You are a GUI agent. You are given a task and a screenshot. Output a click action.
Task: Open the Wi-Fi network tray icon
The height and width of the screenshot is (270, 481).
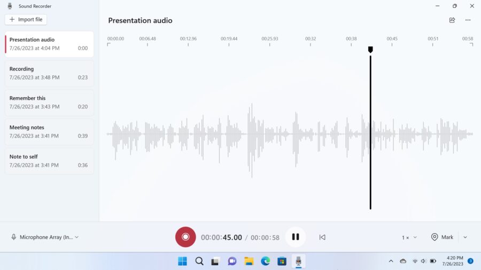click(x=415, y=261)
